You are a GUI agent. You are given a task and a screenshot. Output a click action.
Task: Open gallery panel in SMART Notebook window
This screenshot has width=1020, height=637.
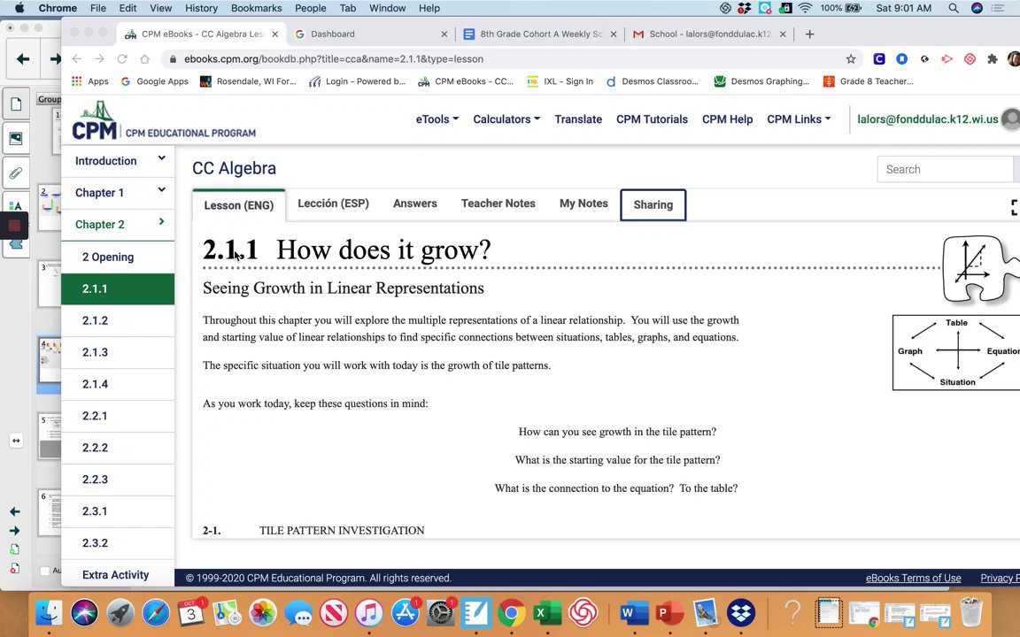[x=16, y=138]
